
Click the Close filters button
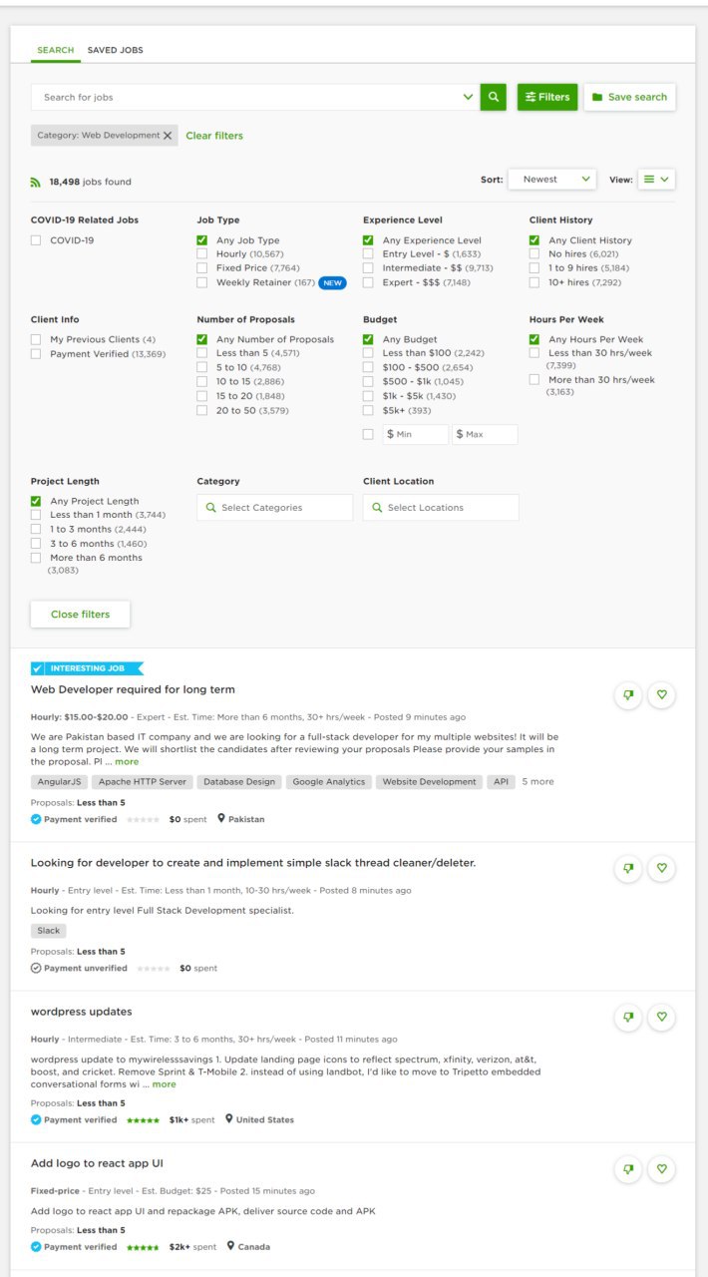[80, 615]
